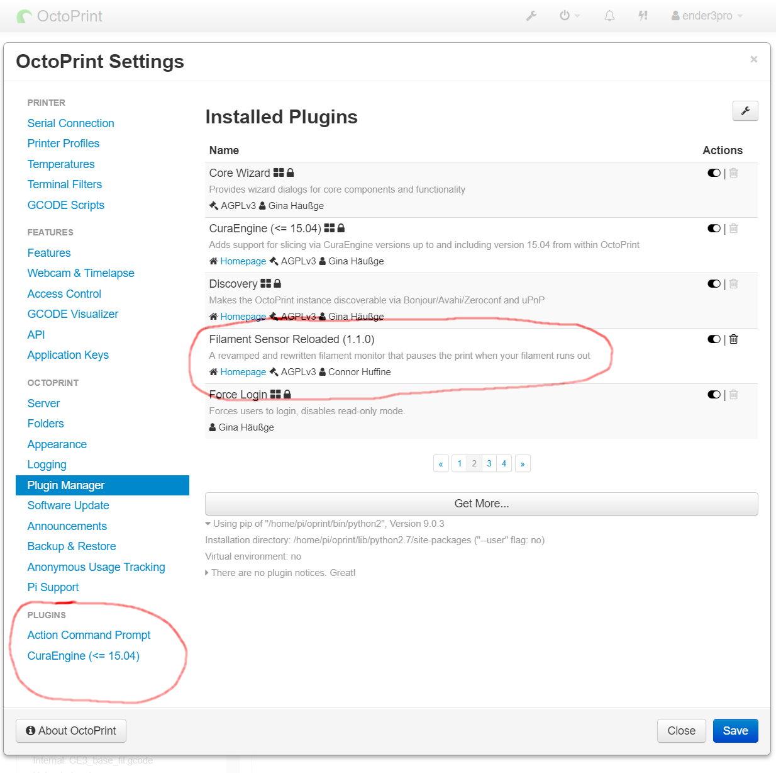Toggle the Filament Sensor Reloaded plugin off
This screenshot has width=776, height=773.
point(714,339)
